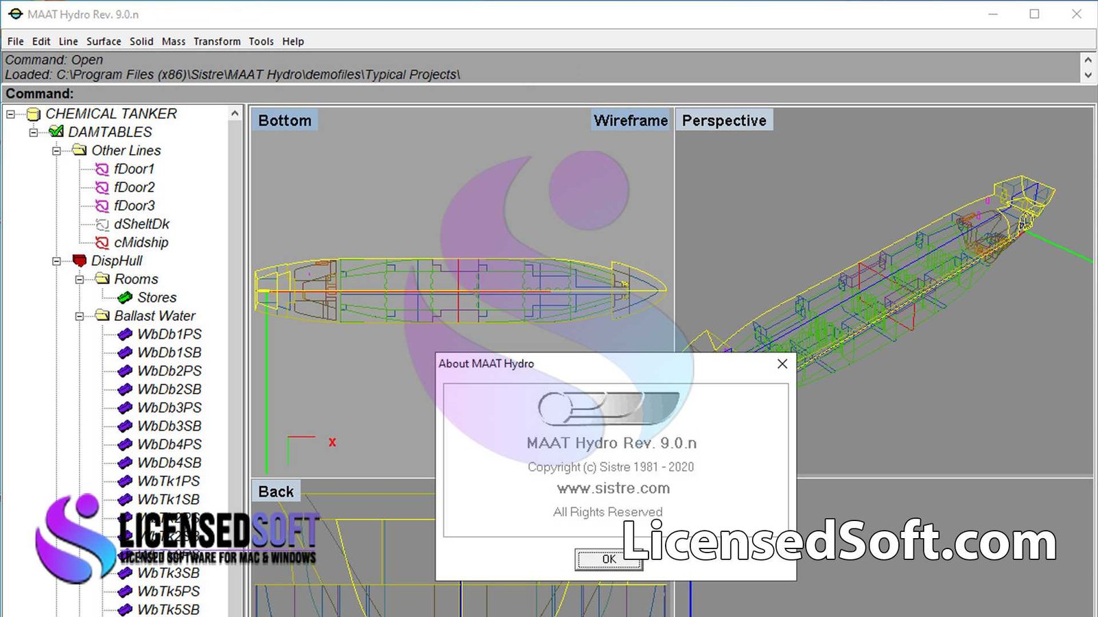Select the cMidship red line icon
The image size is (1098, 617).
(x=102, y=243)
